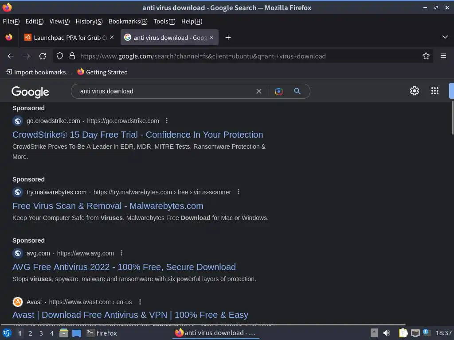Search by image with camera icon
Image resolution: width=454 pixels, height=340 pixels.
[279, 91]
